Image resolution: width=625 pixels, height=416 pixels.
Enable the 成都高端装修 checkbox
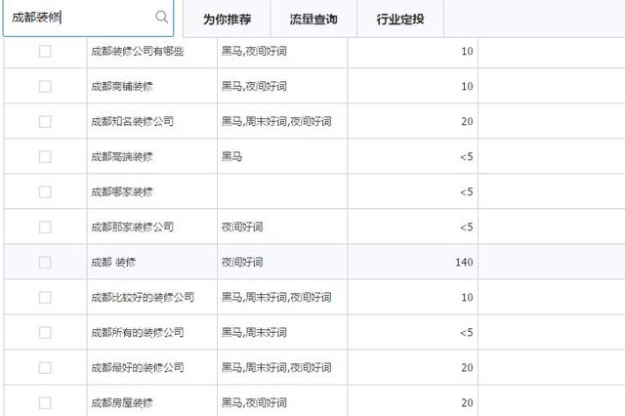[45, 156]
